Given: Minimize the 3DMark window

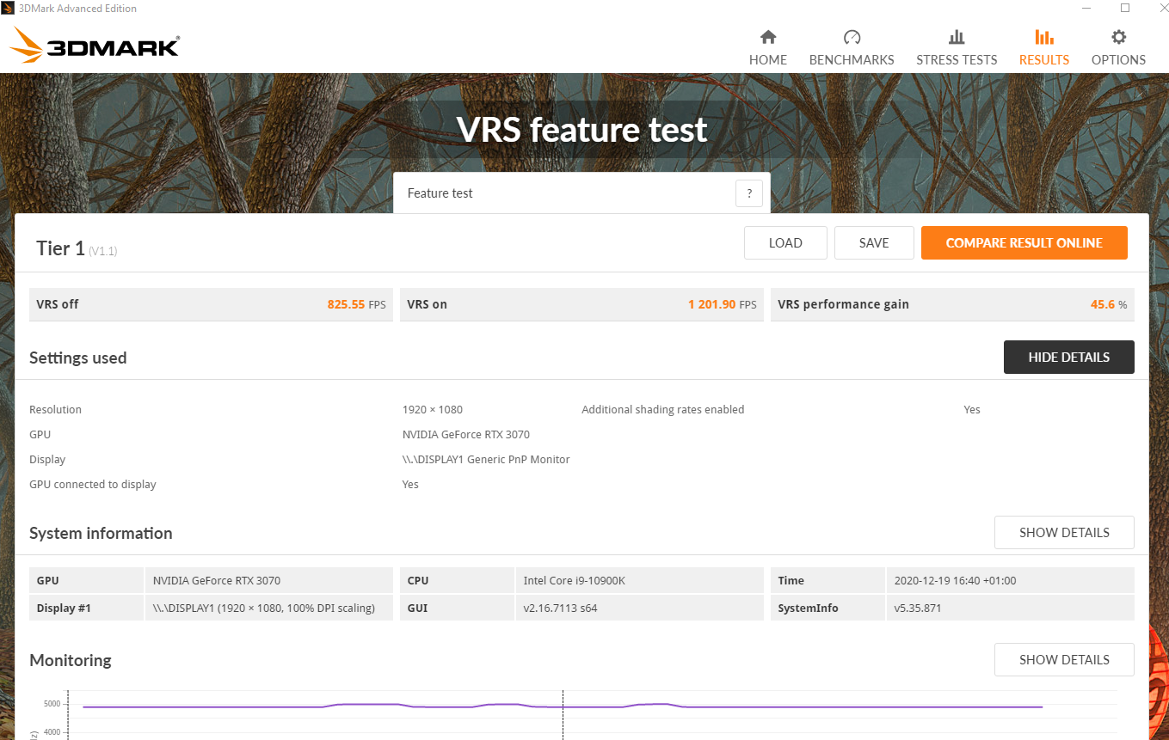Looking at the screenshot, I should coord(1086,9).
